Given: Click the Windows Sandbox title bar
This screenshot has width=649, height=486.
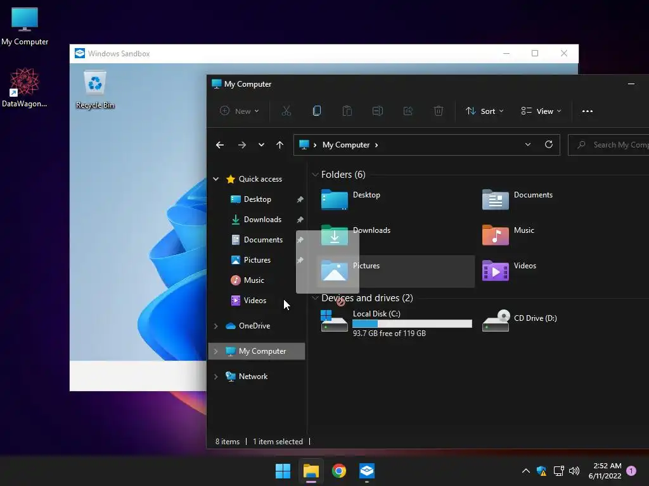Looking at the screenshot, I should pyautogui.click(x=324, y=54).
